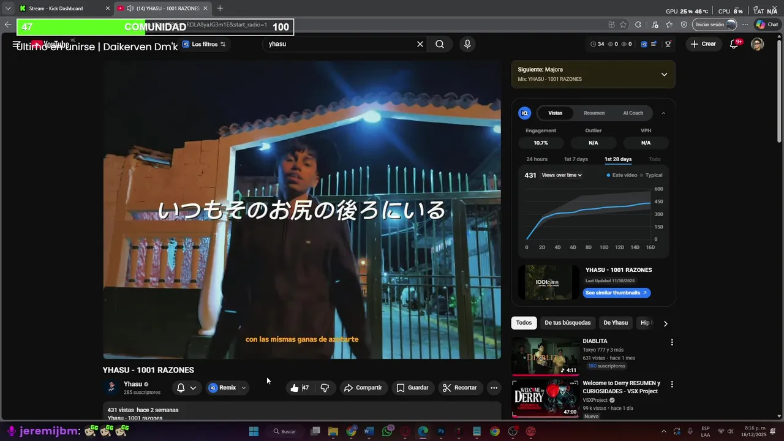Toggle the Este video chart legend
Screen dimensions: 784x441
(622, 175)
